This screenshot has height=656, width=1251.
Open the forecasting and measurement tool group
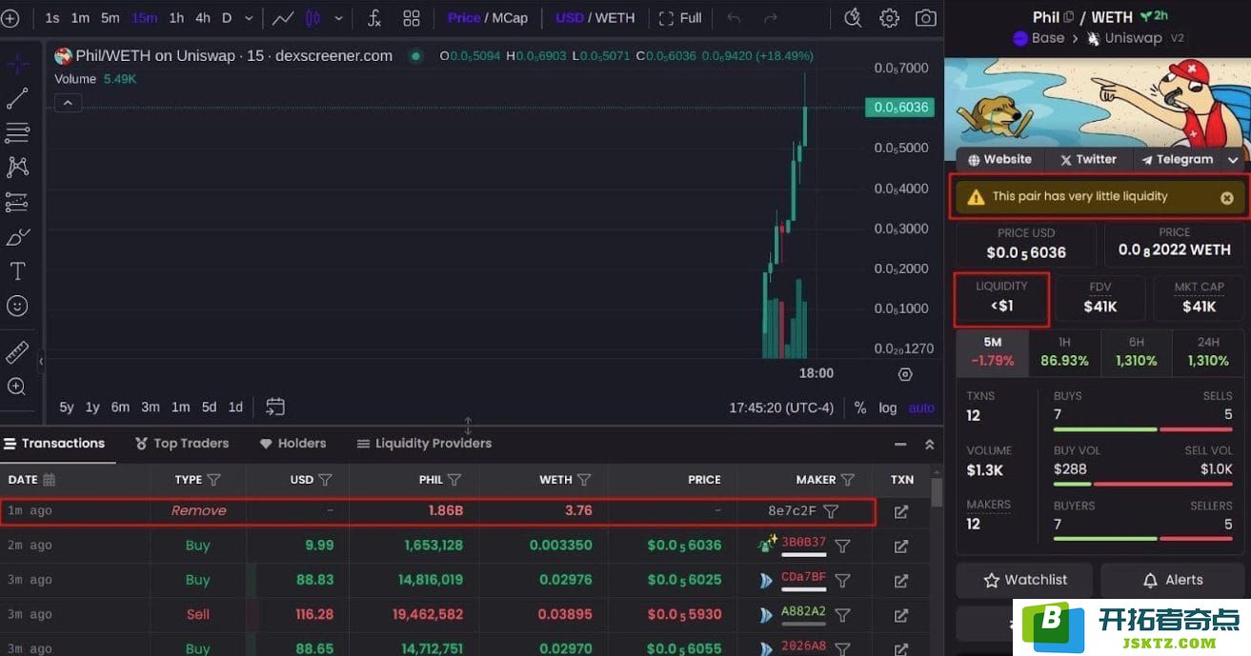tap(17, 202)
